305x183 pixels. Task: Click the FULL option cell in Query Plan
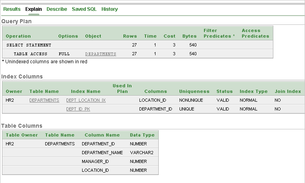tap(64, 54)
